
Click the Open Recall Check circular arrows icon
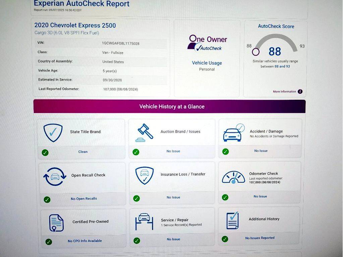[x=55, y=177]
